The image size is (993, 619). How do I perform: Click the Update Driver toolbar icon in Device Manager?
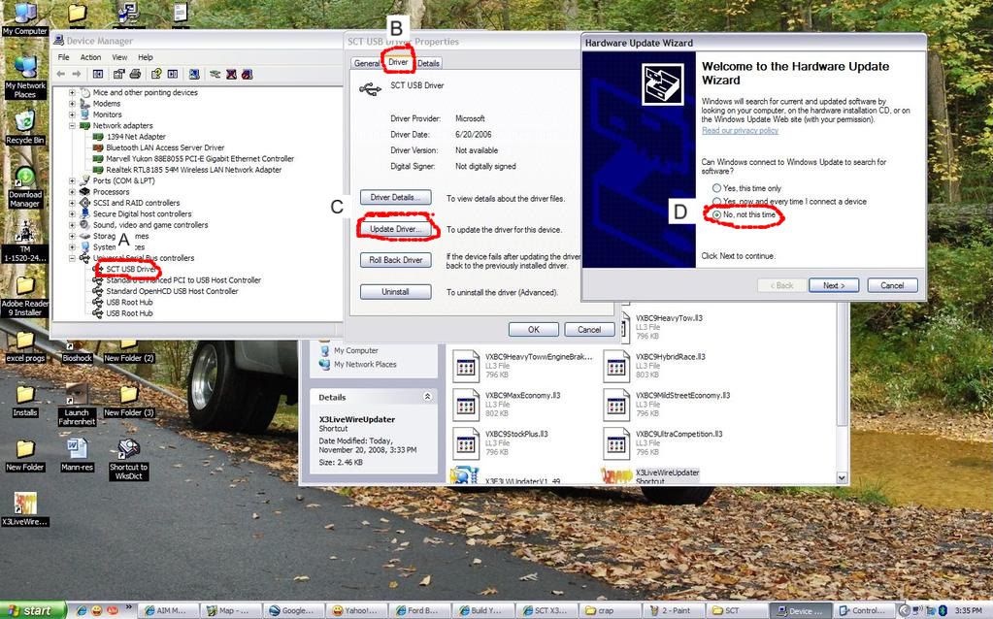click(x=215, y=74)
